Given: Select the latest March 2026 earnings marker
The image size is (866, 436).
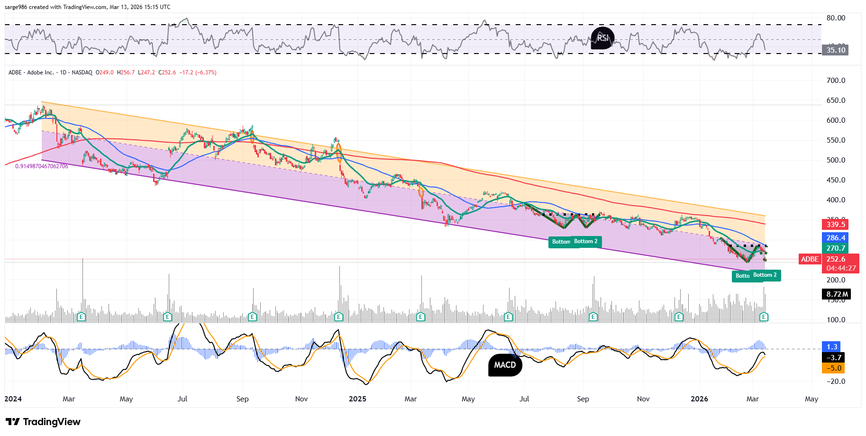Looking at the screenshot, I should coord(764,317).
